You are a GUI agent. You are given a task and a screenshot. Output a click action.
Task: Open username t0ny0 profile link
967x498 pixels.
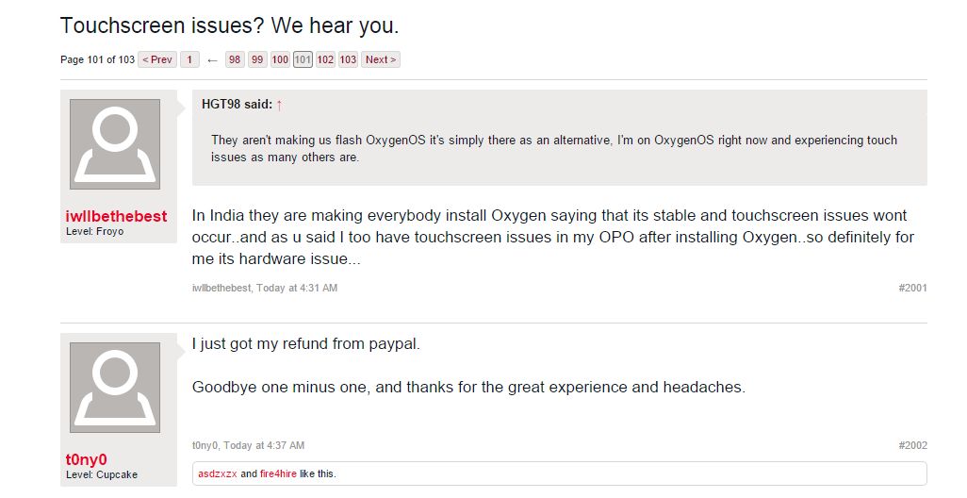click(86, 459)
